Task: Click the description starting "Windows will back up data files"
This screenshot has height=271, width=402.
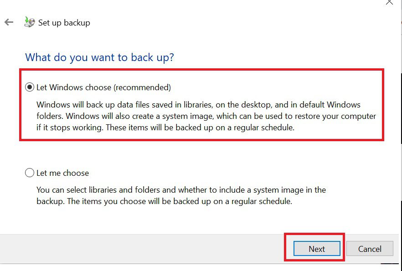Action: click(206, 116)
